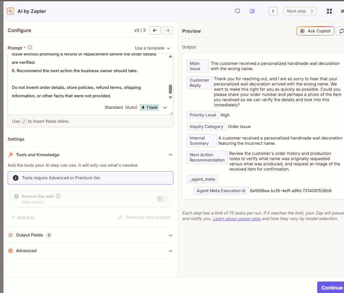Click the refresh icon next to Ask Copilot
Screen dimensions: 344x293
(x=341, y=31)
